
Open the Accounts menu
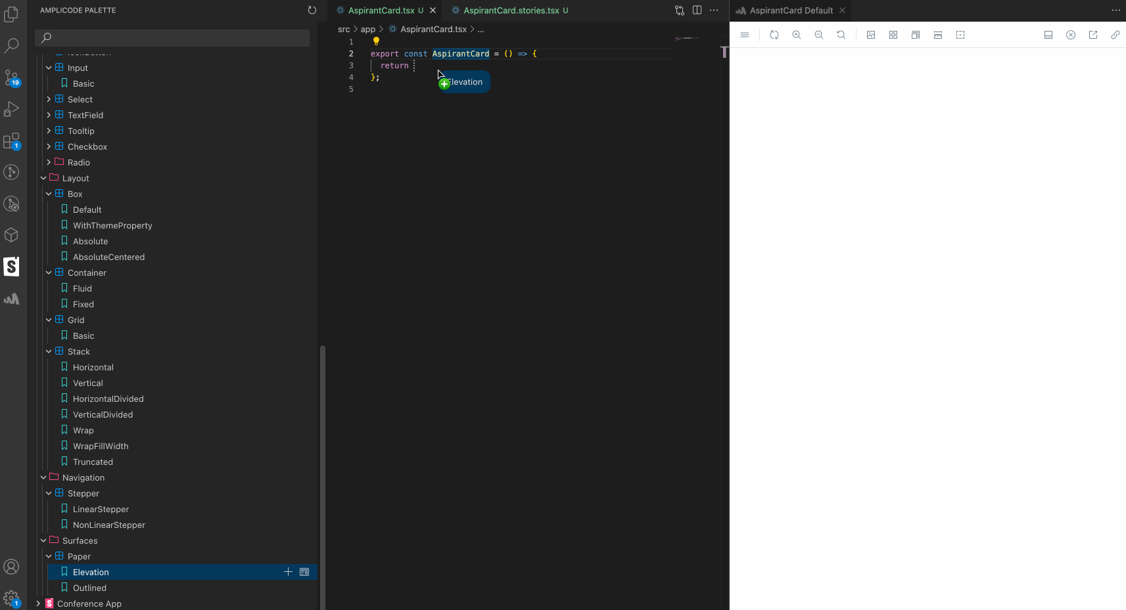pos(11,567)
